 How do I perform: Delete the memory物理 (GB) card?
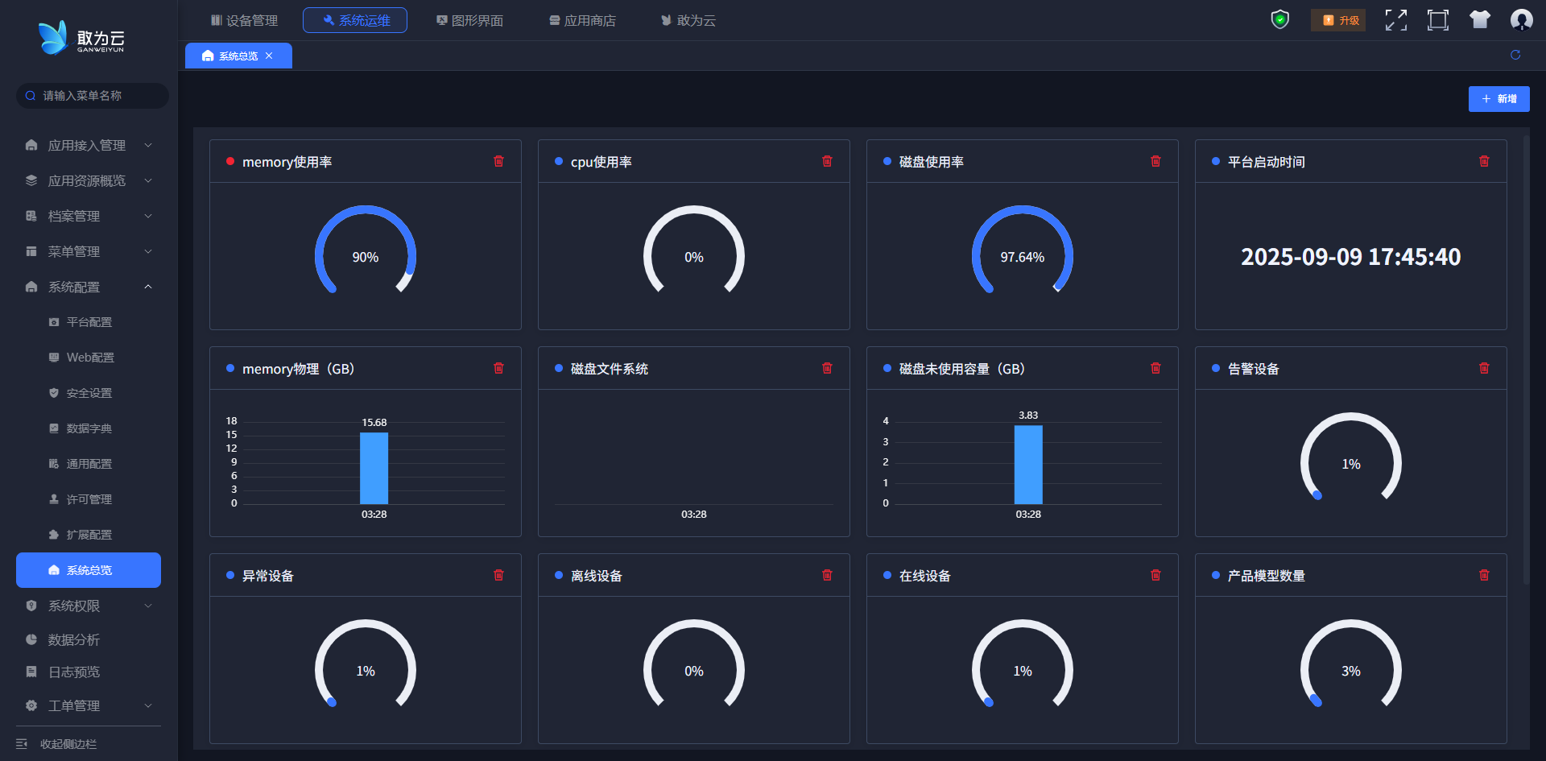pyautogui.click(x=498, y=368)
